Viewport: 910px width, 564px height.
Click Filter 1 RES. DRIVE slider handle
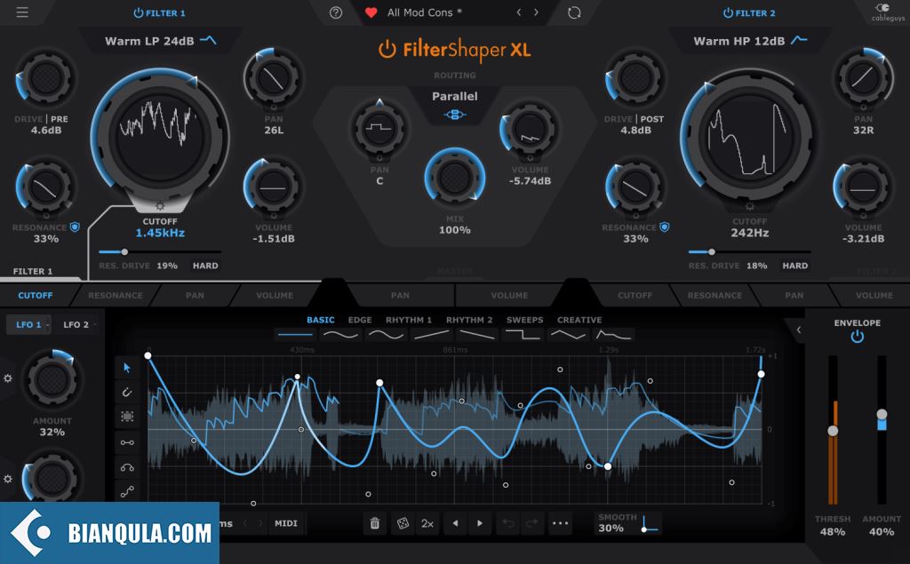point(124,252)
